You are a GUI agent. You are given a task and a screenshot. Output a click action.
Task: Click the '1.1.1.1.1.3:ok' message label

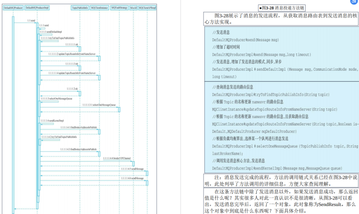pos(72,64)
